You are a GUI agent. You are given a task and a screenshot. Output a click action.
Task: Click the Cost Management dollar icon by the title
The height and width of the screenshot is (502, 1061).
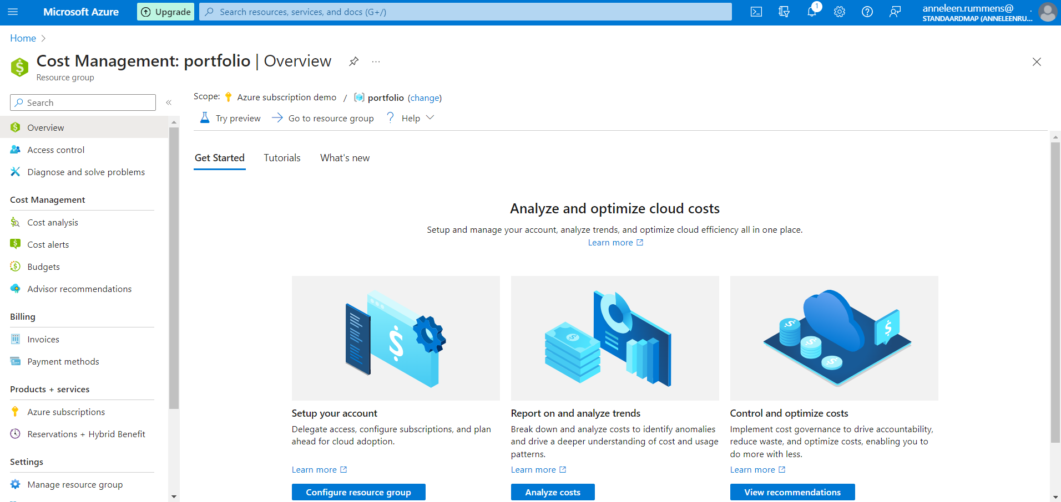click(x=19, y=67)
